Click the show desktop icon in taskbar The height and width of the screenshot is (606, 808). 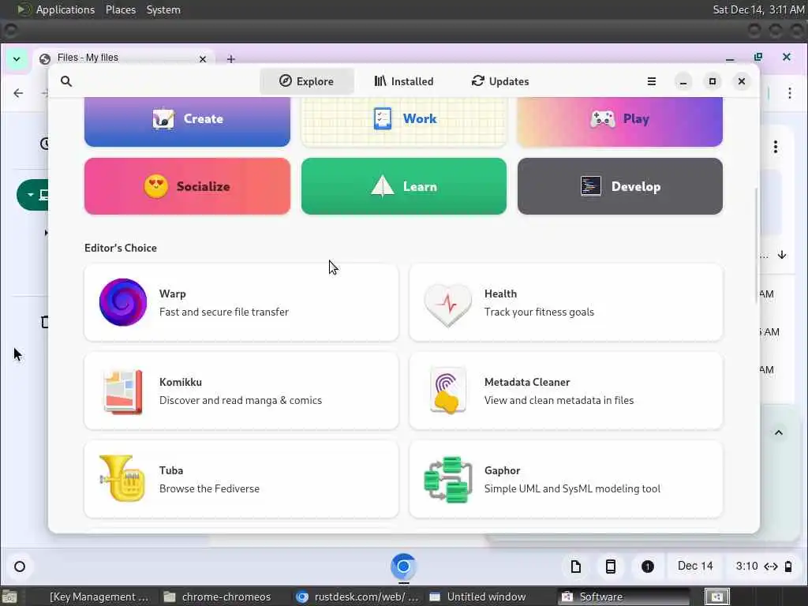9,597
